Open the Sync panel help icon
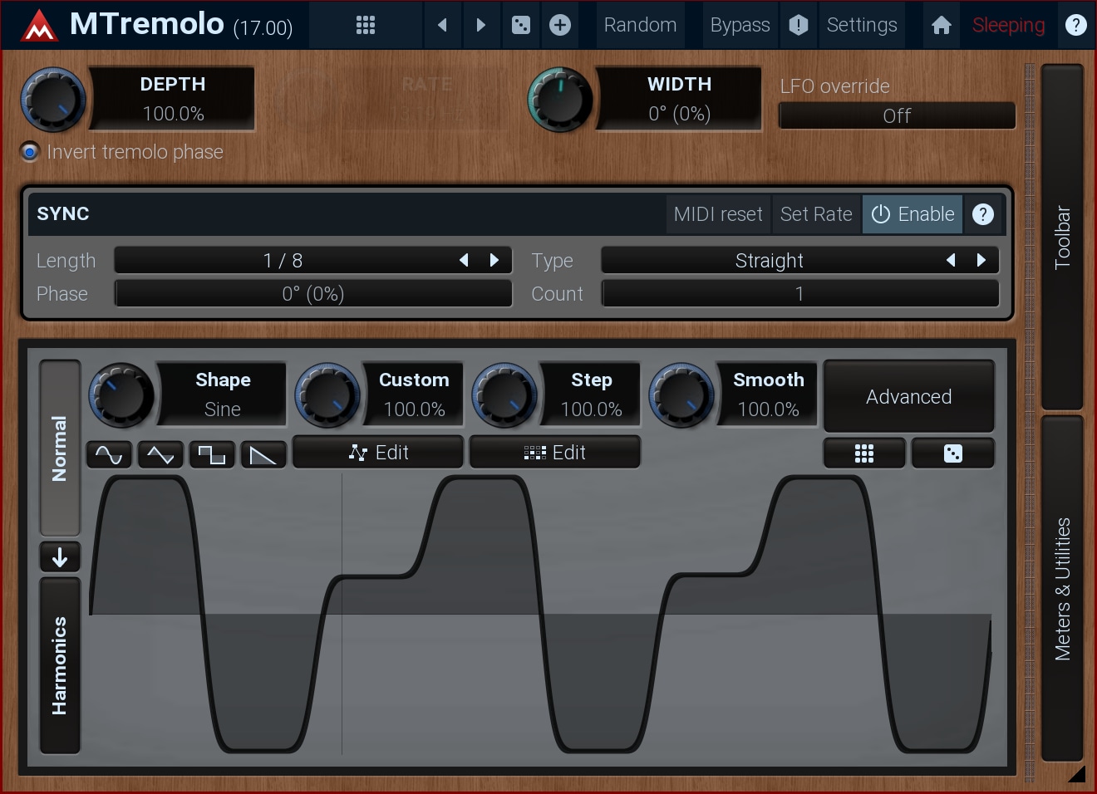This screenshot has height=794, width=1097. tap(983, 214)
